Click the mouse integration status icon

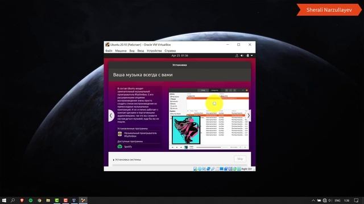pos(235,169)
